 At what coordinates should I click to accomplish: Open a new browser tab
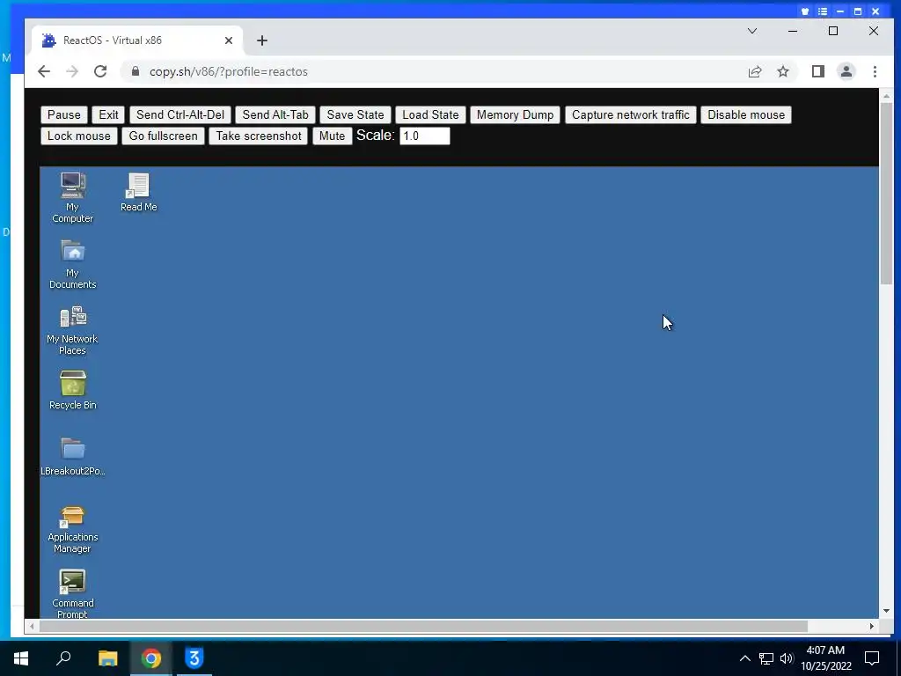click(x=262, y=40)
